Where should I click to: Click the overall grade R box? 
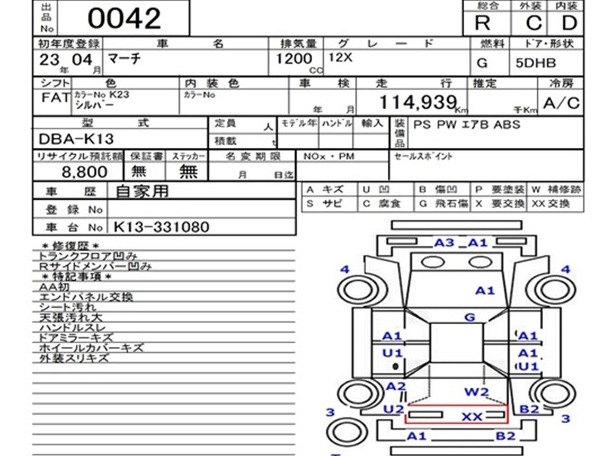click(x=482, y=23)
